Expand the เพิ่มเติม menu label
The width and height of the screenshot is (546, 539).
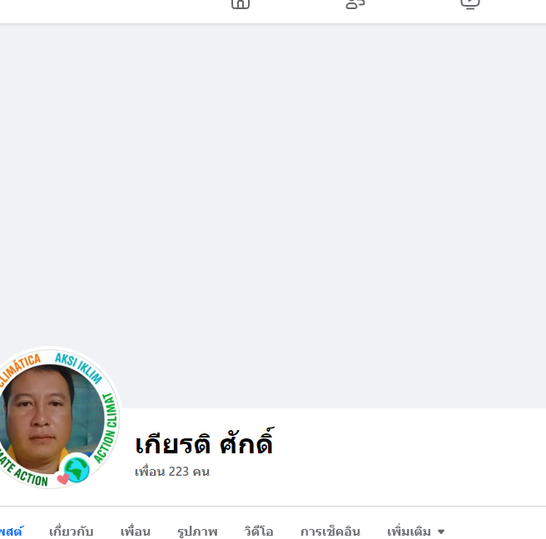409,532
